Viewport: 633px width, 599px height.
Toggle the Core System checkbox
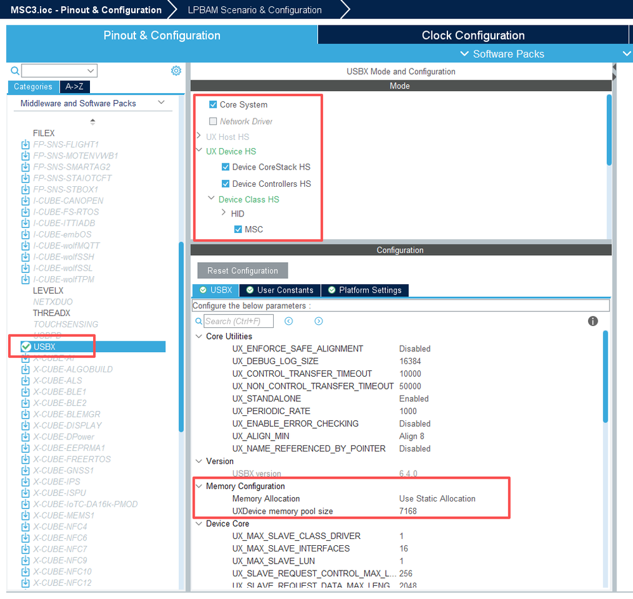213,104
